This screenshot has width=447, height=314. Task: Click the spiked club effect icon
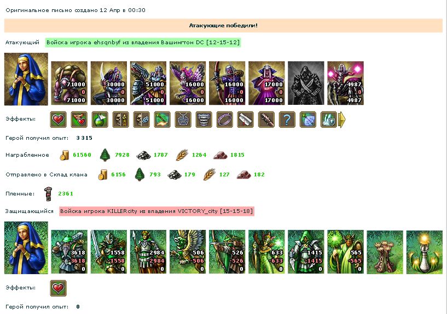point(266,120)
